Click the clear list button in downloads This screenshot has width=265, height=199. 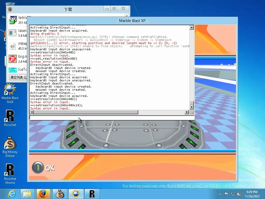pyautogui.click(x=18, y=77)
